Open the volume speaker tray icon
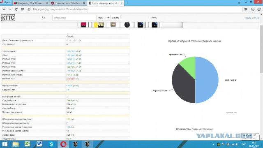The image size is (263, 148). tap(237, 144)
